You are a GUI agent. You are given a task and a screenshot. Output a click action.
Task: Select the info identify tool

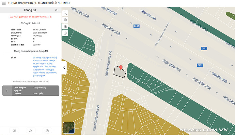65,33
